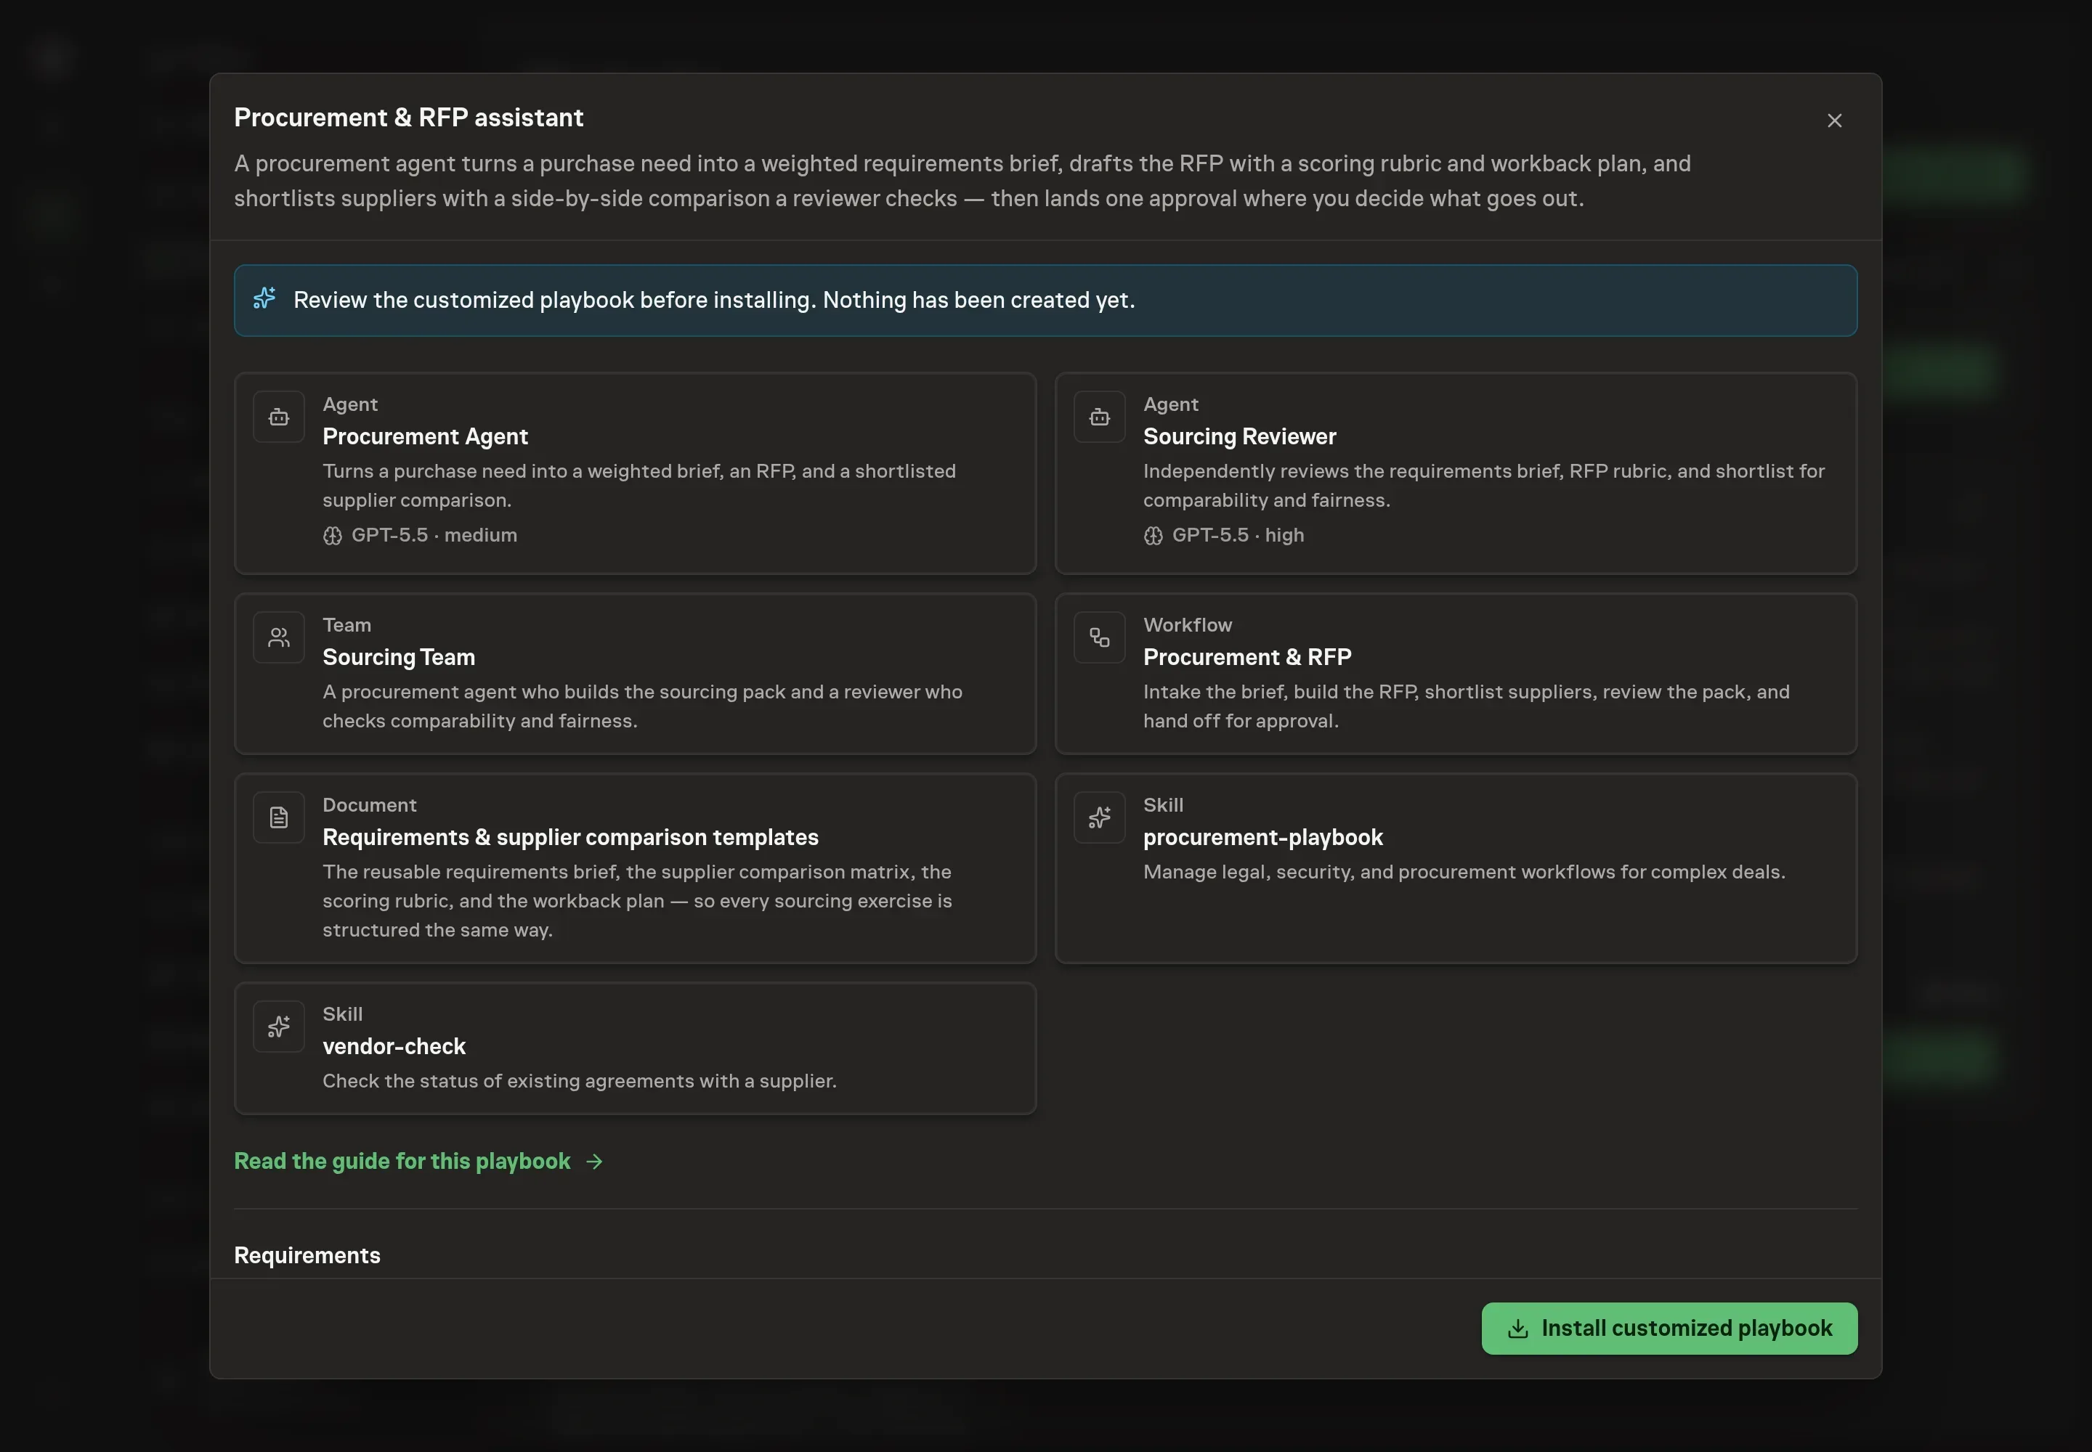Select the Procurement Agent card title
This screenshot has height=1452, width=2092.
tap(425, 437)
